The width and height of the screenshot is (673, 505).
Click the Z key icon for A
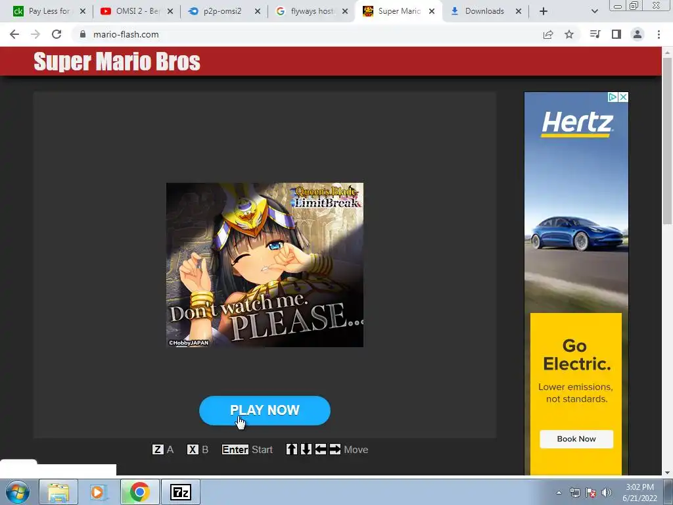point(158,450)
